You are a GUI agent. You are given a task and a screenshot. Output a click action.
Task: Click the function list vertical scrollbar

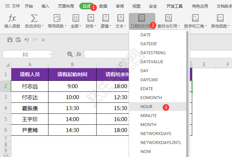point(187,94)
